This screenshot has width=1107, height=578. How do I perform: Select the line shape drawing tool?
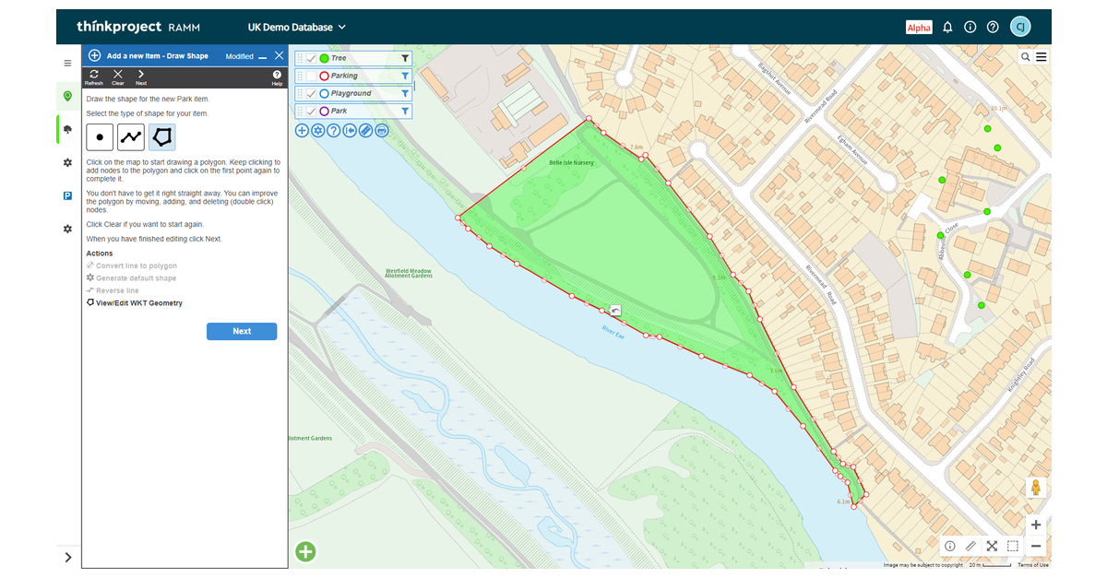point(130,137)
